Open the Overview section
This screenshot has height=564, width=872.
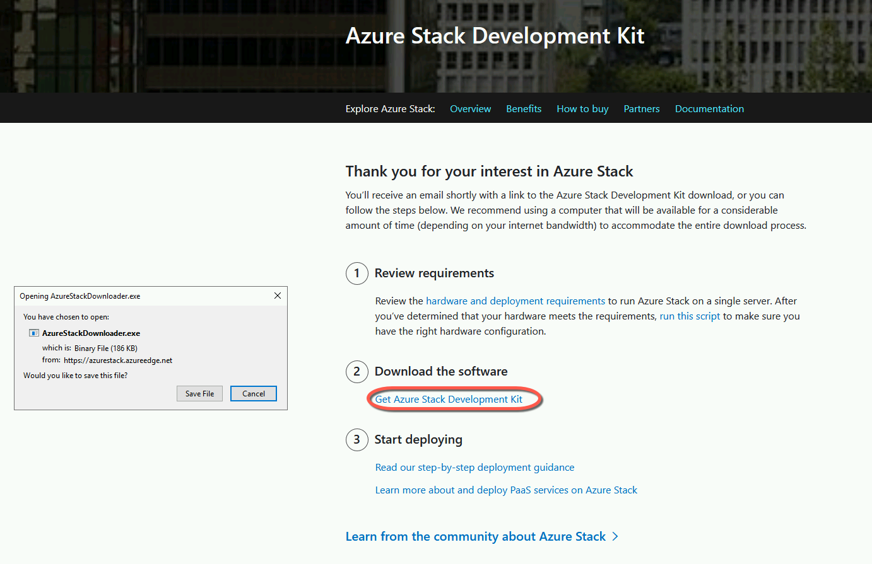coord(470,108)
